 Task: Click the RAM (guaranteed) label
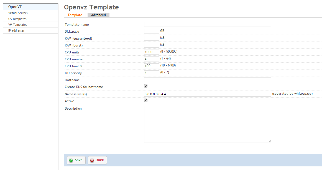coord(78,38)
